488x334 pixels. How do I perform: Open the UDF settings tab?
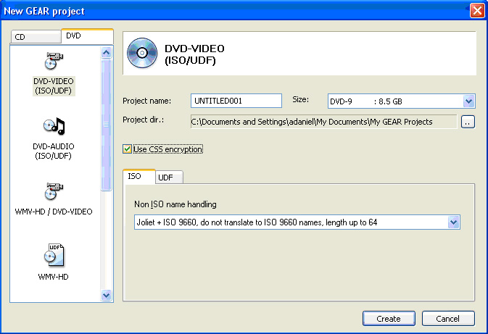170,178
